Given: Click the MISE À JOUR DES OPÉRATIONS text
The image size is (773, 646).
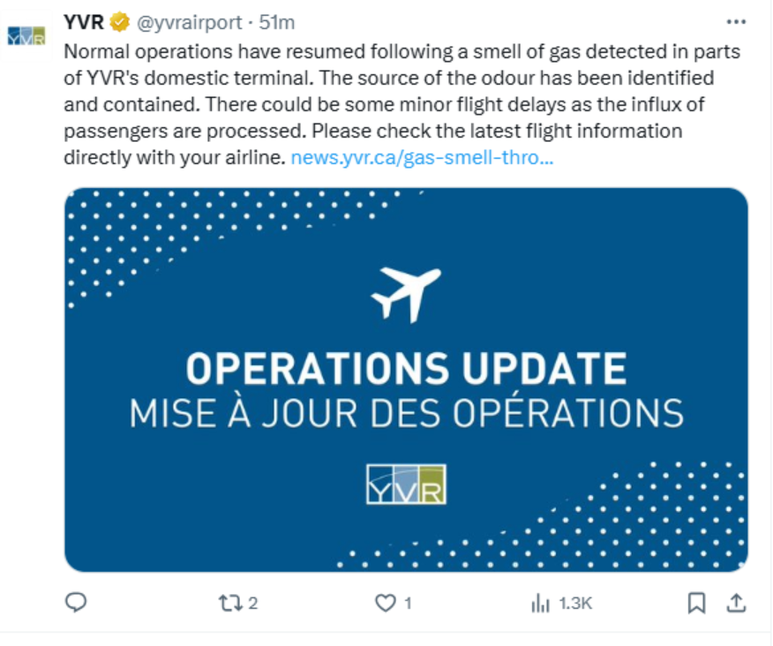Looking at the screenshot, I should [406, 413].
